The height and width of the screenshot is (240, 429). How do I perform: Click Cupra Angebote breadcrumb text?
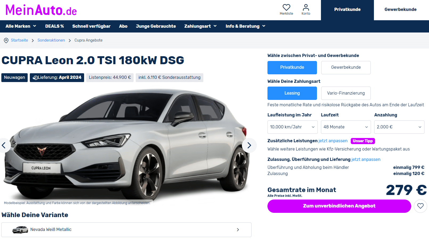click(88, 40)
